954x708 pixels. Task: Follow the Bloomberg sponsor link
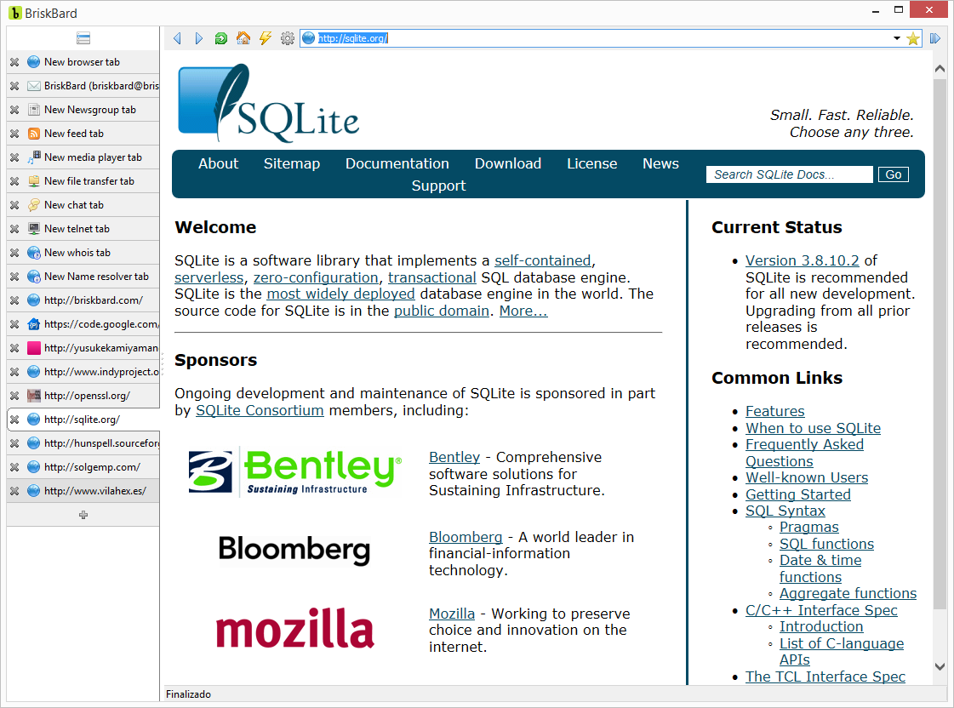[x=466, y=537]
